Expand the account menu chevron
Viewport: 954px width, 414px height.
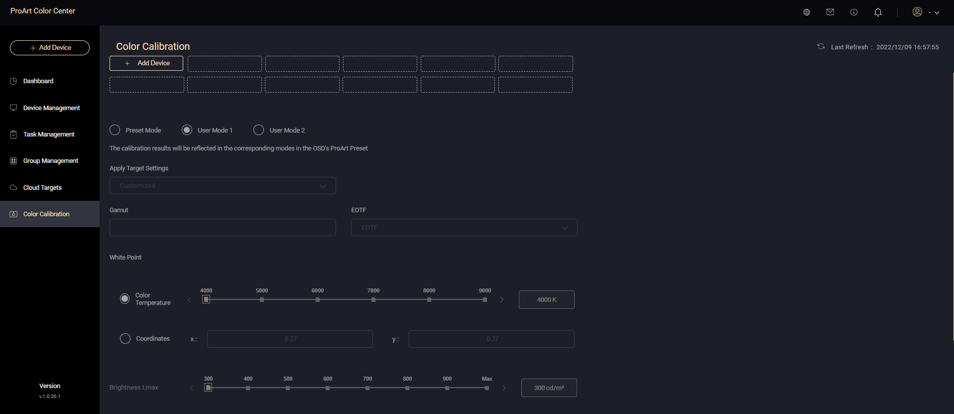(937, 12)
